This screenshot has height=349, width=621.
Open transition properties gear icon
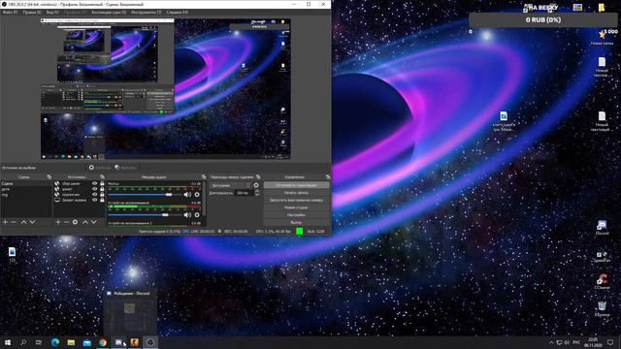pyautogui.click(x=256, y=185)
